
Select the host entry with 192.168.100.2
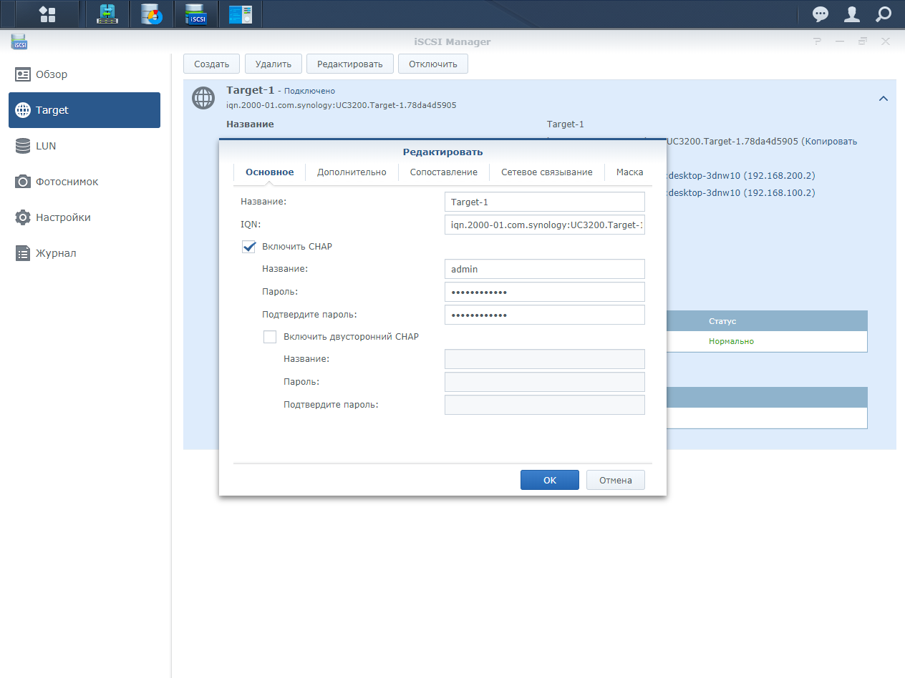click(741, 192)
